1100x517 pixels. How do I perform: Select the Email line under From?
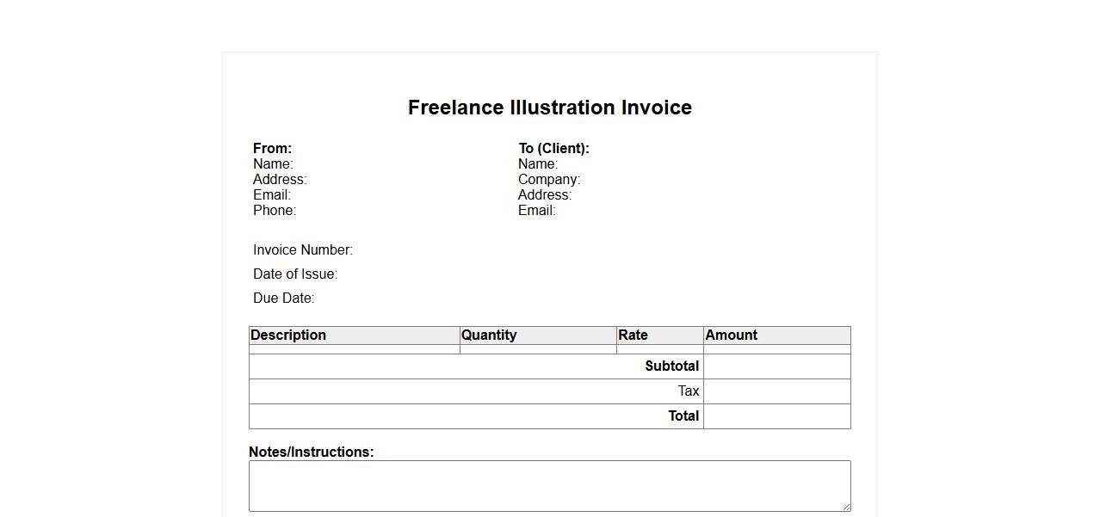point(272,195)
